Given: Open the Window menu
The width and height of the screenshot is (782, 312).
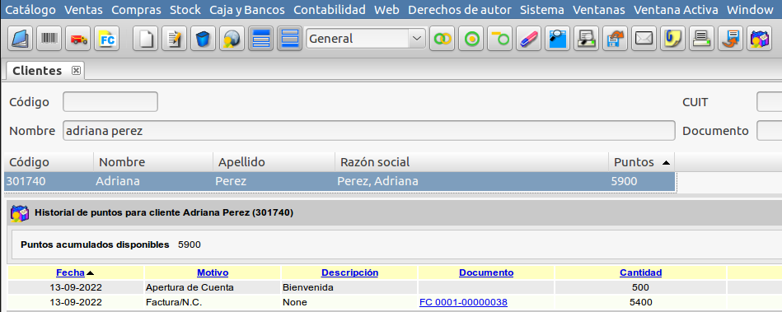Looking at the screenshot, I should (750, 10).
